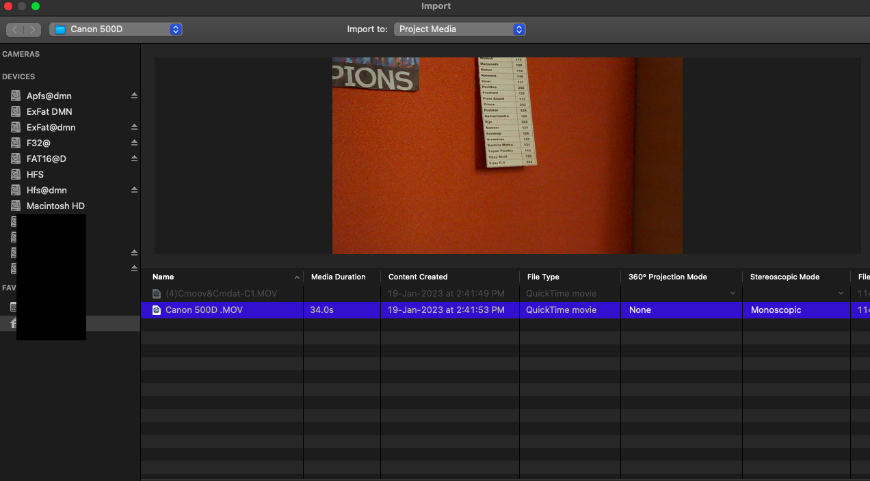Eject the Hfs@dmn device

point(134,189)
